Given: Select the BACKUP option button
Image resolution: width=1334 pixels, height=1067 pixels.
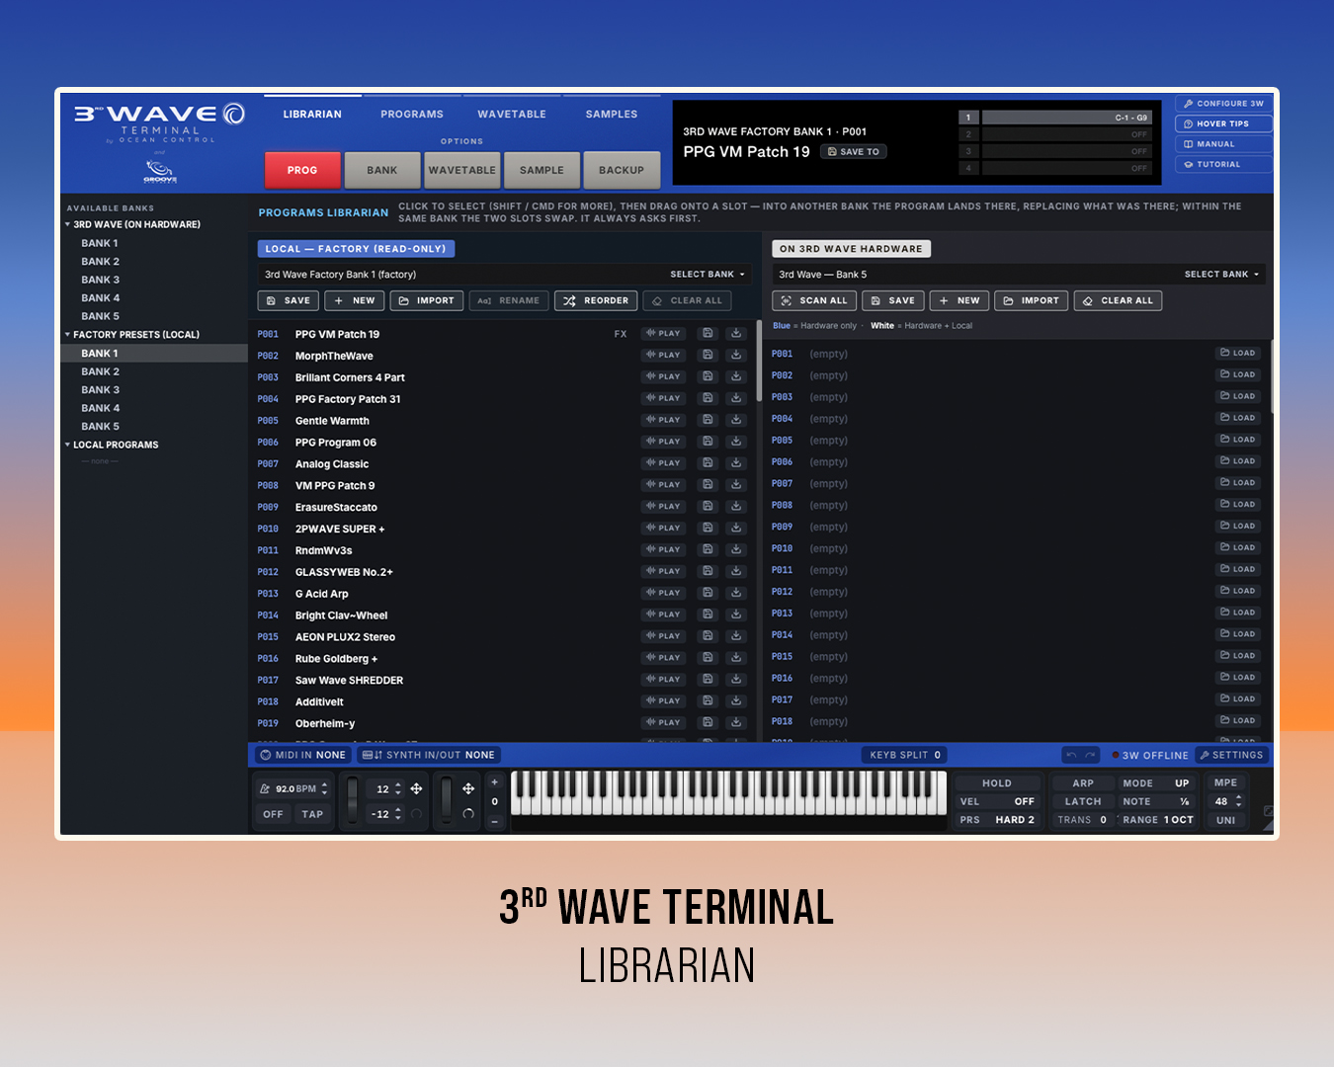Looking at the screenshot, I should [622, 170].
